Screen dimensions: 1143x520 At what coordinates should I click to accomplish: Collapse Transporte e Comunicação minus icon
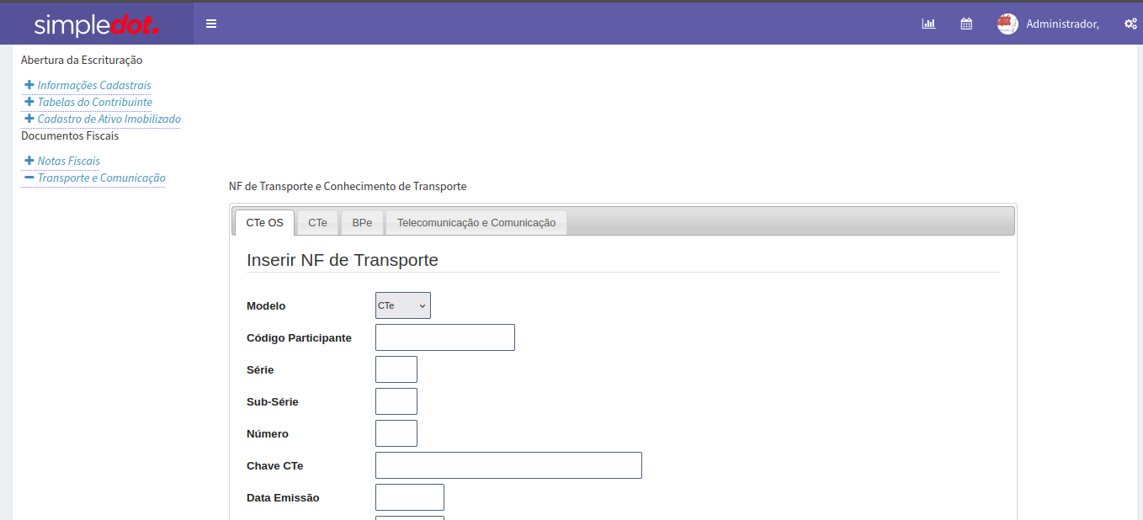[29, 178]
